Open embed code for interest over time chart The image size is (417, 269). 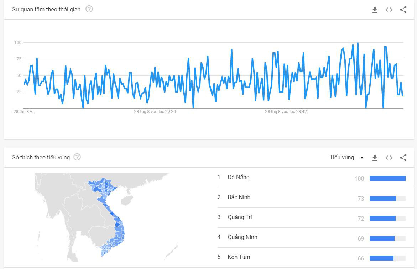pos(389,10)
